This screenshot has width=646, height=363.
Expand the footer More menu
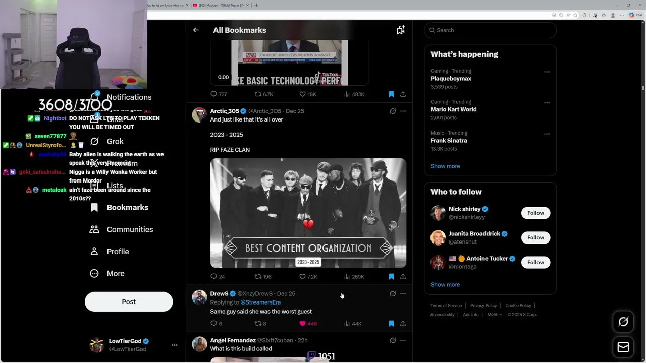click(495, 315)
